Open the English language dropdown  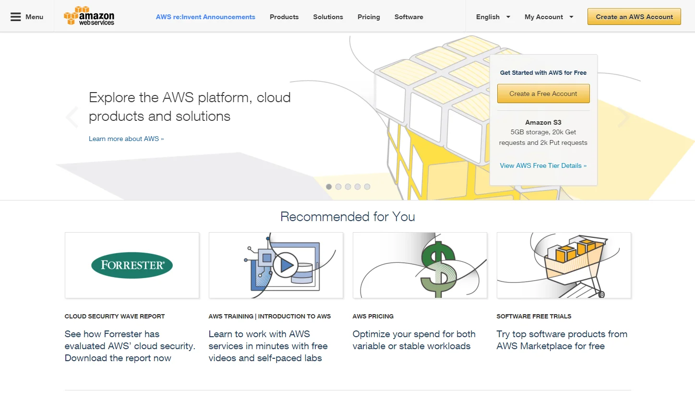(492, 17)
